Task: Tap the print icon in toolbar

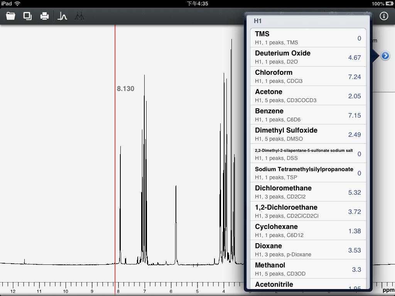Action: [x=45, y=16]
